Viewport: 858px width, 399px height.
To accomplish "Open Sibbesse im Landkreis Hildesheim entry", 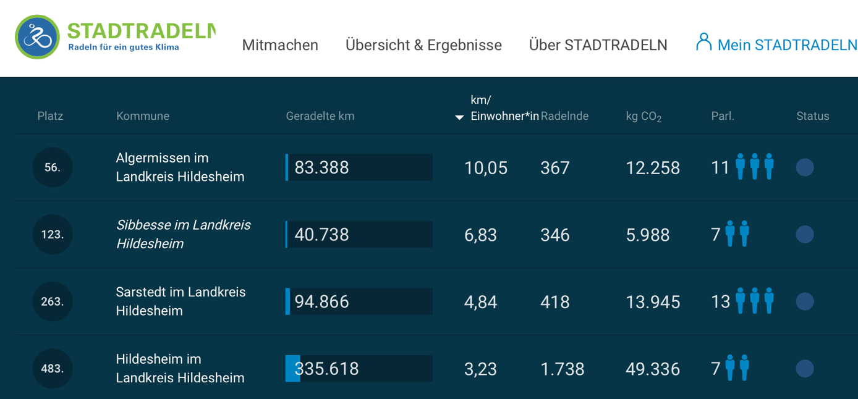I will coord(183,234).
